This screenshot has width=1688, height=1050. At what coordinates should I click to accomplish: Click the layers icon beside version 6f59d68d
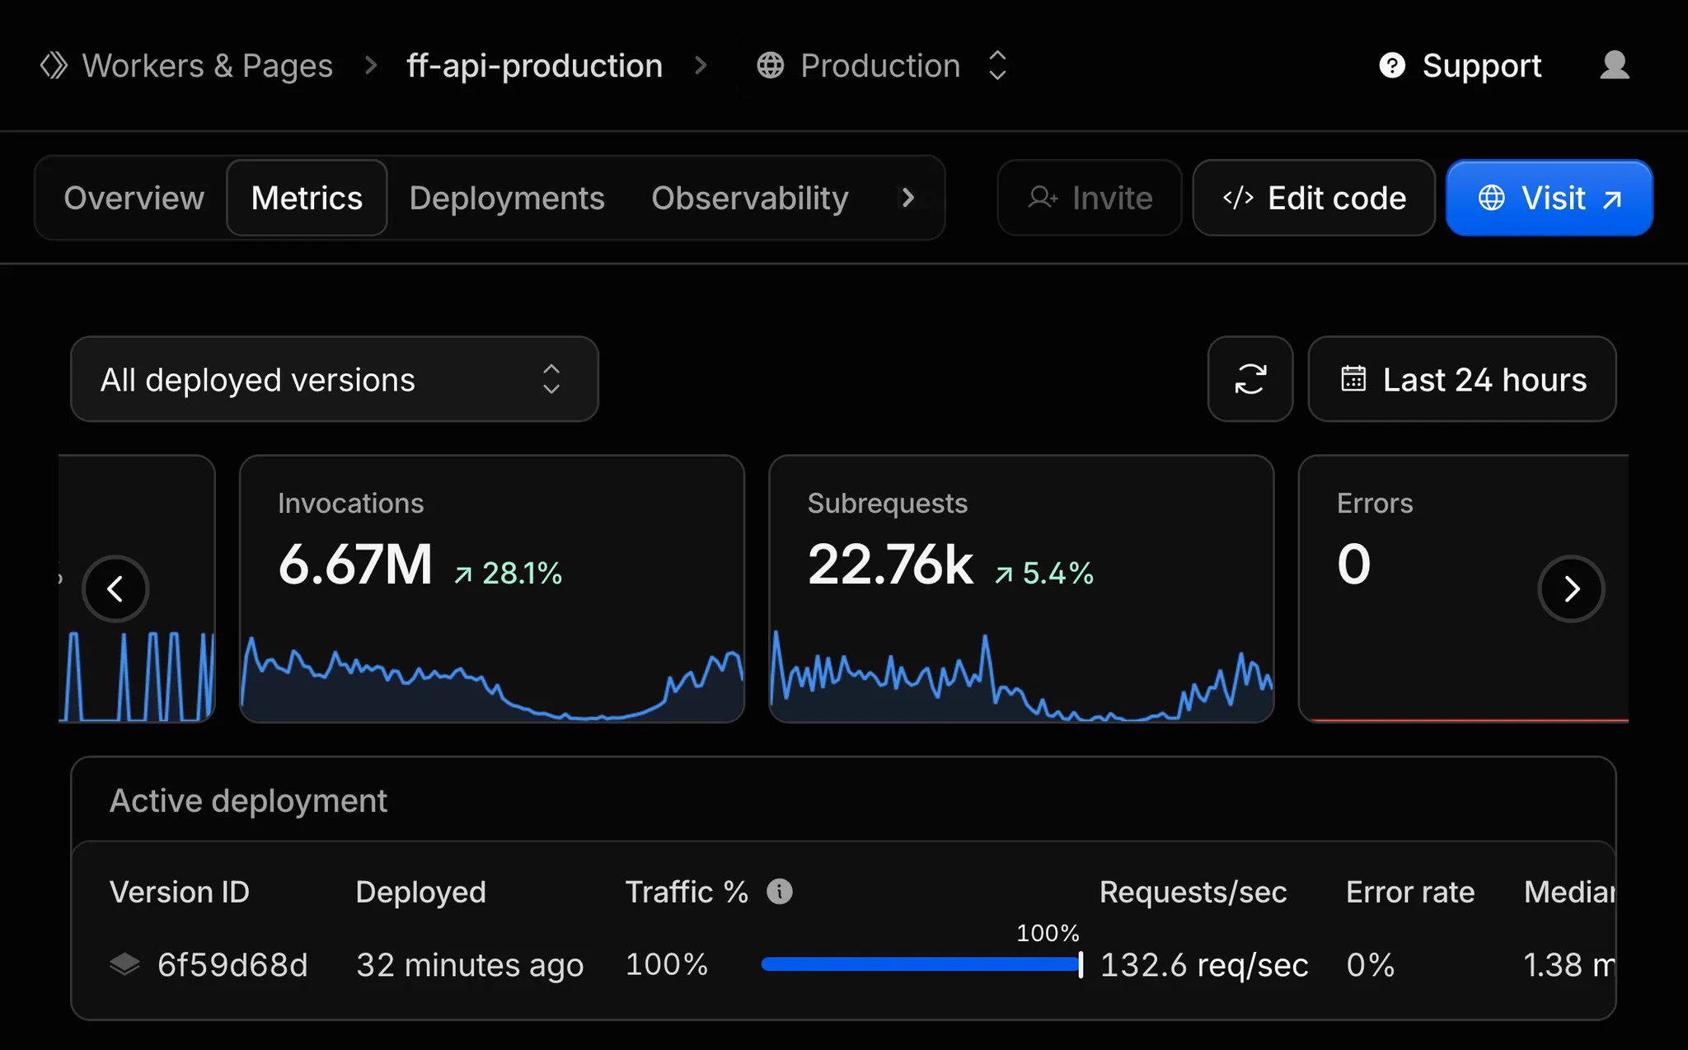(x=124, y=963)
